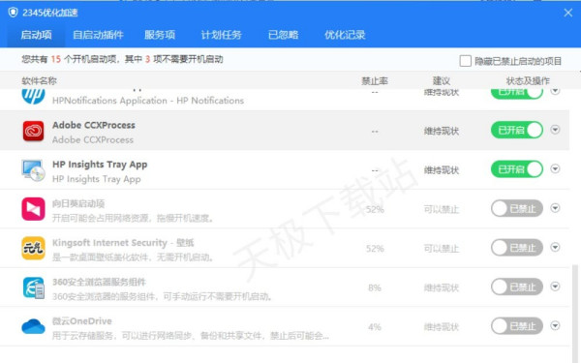Enable the Kingsoft Internet Security toggle

517,248
